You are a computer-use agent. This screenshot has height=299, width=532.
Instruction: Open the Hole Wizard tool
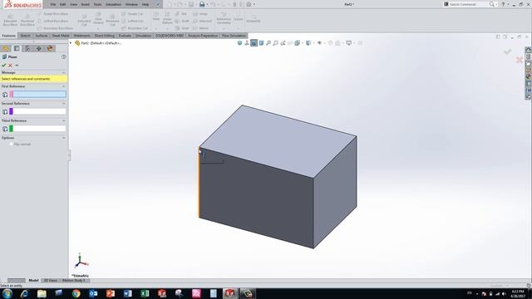[x=98, y=18]
